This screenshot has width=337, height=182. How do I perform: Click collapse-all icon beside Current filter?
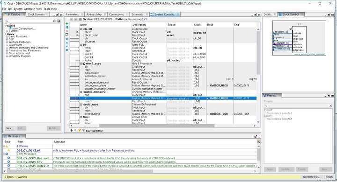(75, 130)
